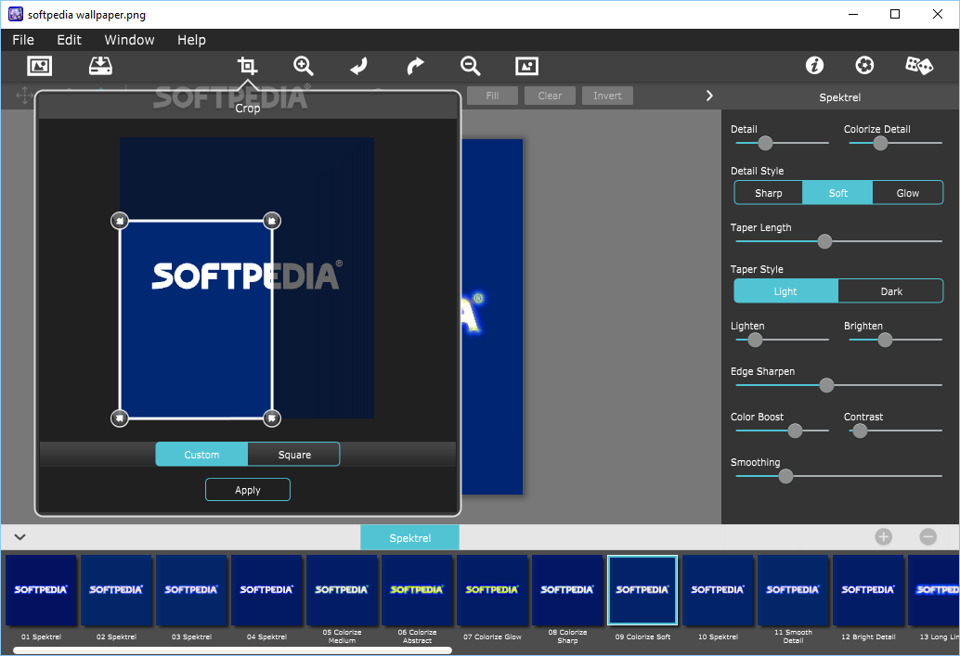
Task: Select the 05 Colorize Medium preset
Action: click(x=342, y=590)
